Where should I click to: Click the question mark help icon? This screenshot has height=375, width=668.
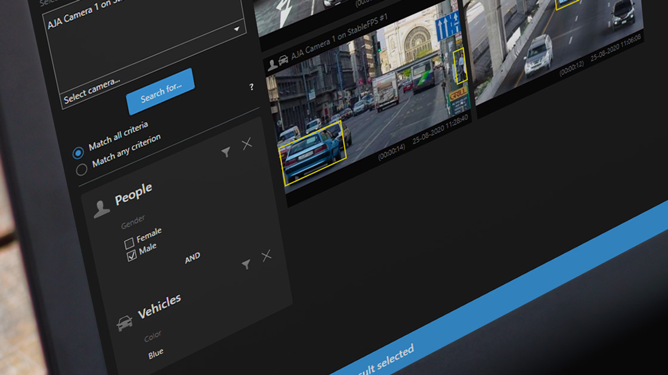click(x=251, y=87)
